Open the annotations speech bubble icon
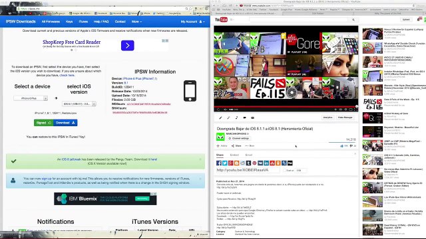The image size is (426, 239). click(x=244, y=118)
